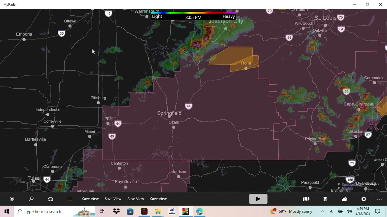Open the three-dot more options menu
This screenshot has width=387, height=217.
pyautogui.click(x=380, y=199)
